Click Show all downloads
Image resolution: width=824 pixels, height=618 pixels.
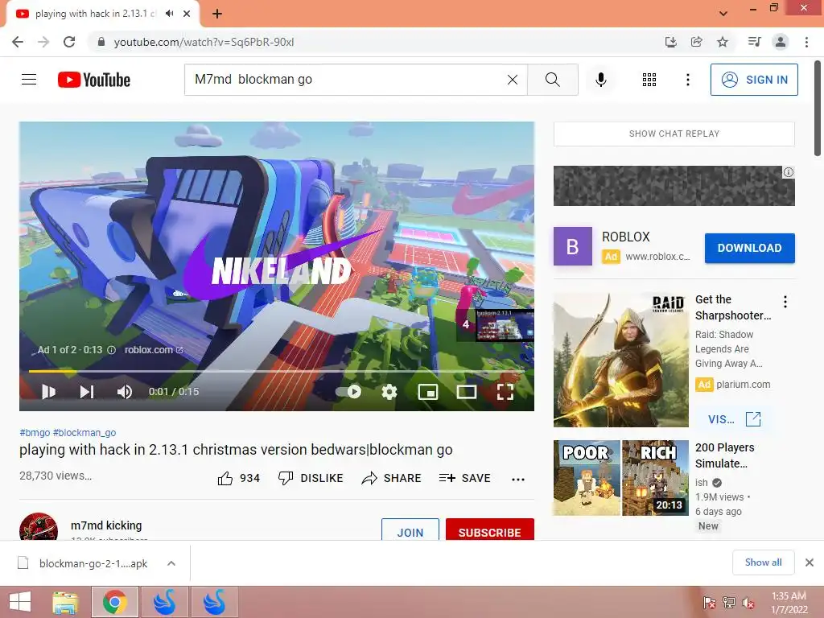tap(763, 562)
